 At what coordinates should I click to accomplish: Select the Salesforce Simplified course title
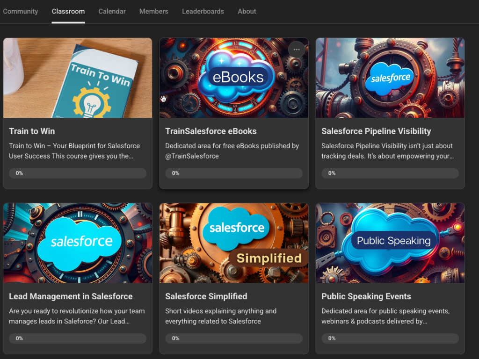click(x=206, y=296)
